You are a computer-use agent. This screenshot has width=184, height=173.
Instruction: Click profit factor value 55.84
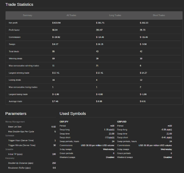(x=55, y=30)
